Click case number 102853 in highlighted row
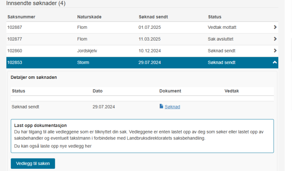292x171 pixels. (14, 63)
